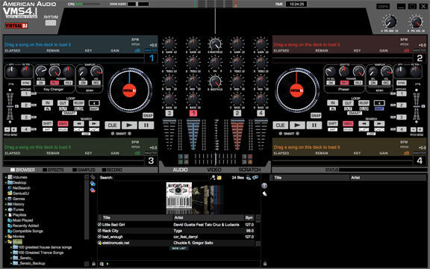430x269 pixels.
Task: Click SYNC on the left deck
Action: click(x=26, y=83)
